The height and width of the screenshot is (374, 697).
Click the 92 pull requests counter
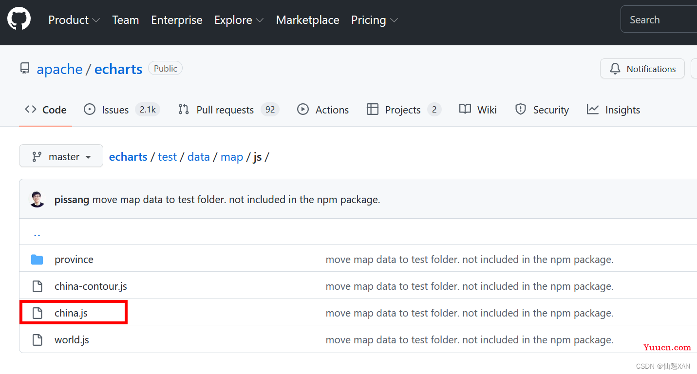(270, 110)
